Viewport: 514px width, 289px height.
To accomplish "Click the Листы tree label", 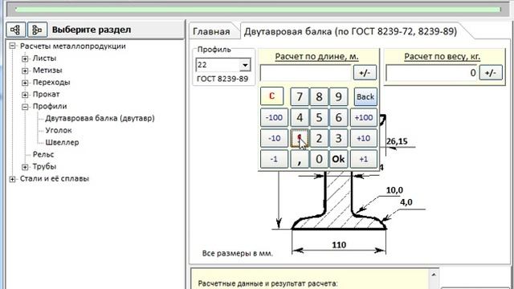I will coord(44,59).
